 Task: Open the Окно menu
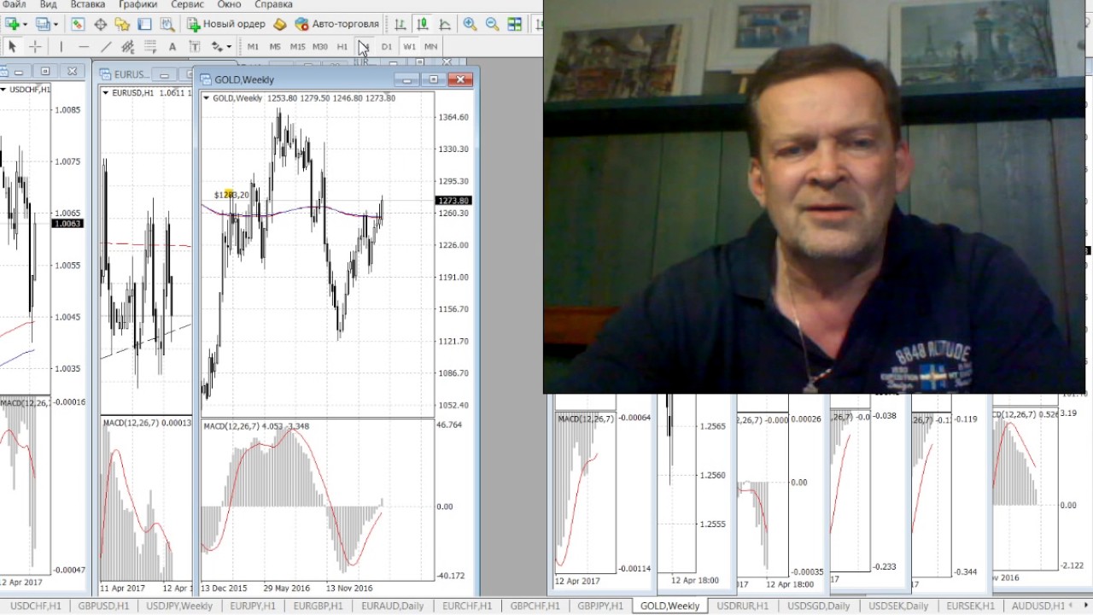pos(230,4)
